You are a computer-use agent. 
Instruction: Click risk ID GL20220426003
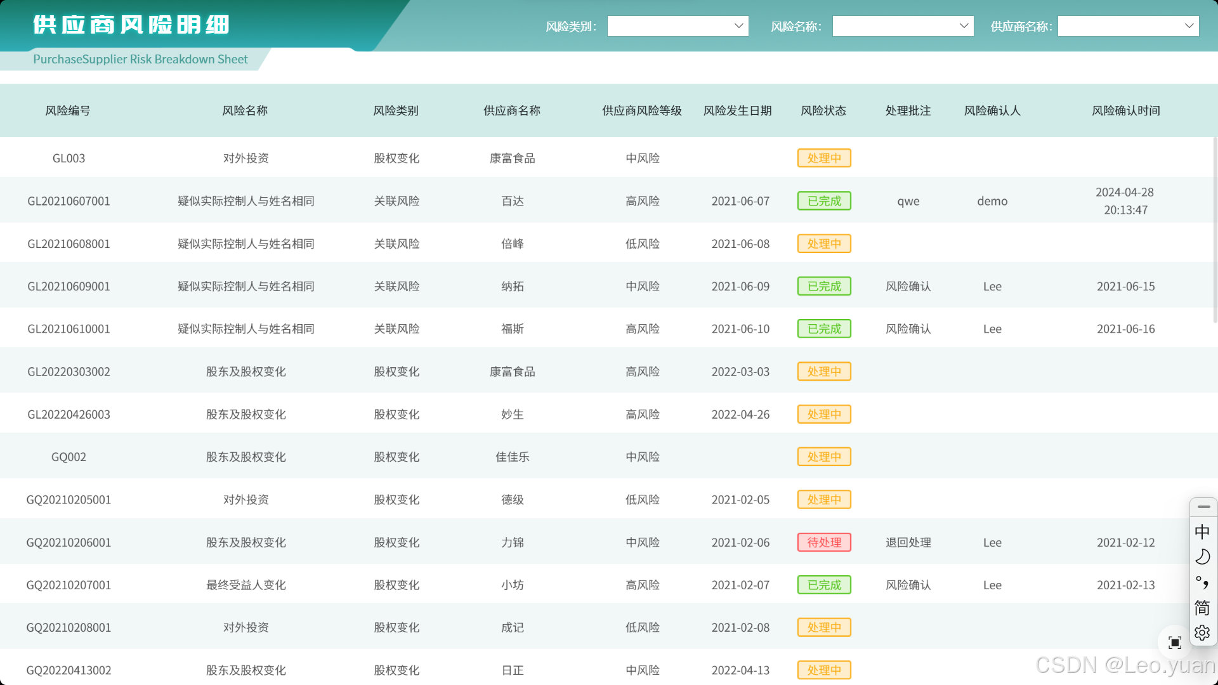[69, 414]
